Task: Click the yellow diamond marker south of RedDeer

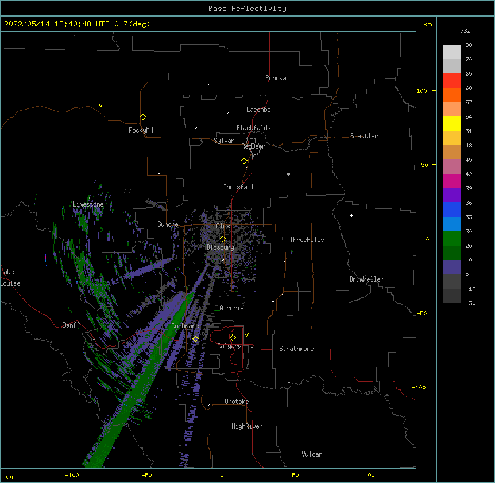Action: point(244,161)
